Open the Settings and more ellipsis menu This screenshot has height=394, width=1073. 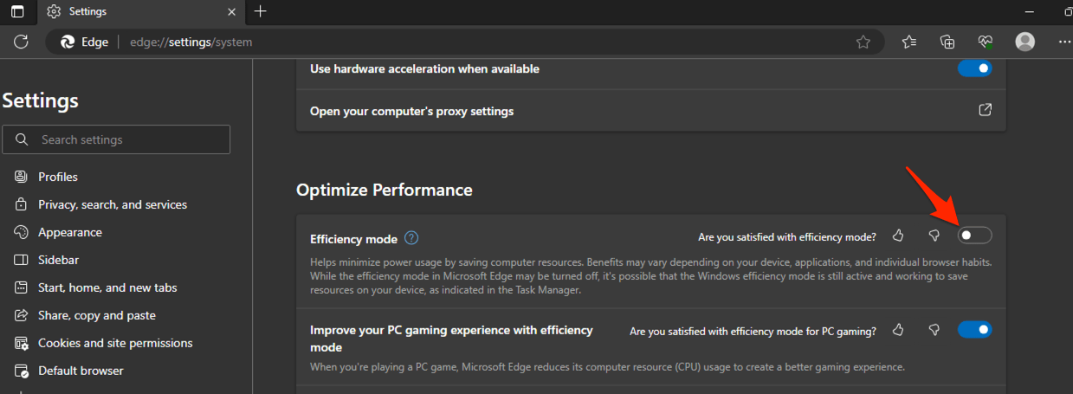point(1064,42)
